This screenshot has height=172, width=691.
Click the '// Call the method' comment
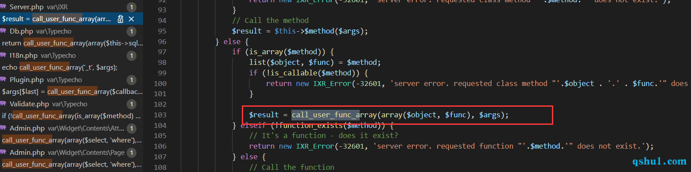click(x=270, y=20)
